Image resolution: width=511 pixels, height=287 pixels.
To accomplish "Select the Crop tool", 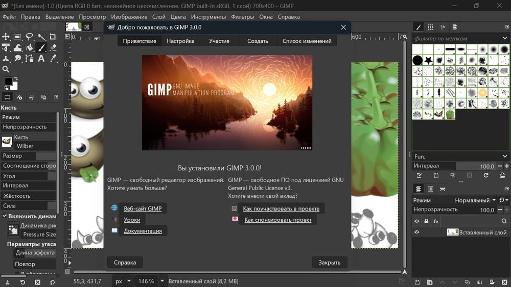I will [53, 37].
